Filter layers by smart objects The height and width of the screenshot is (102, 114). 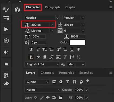[x=81, y=82]
